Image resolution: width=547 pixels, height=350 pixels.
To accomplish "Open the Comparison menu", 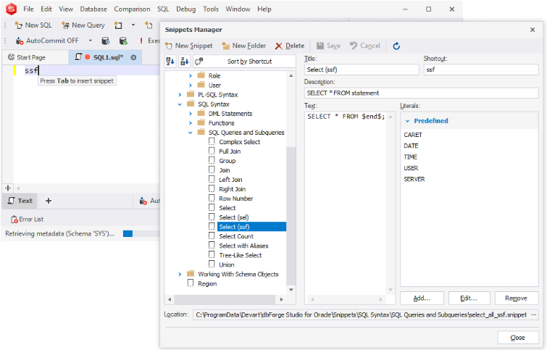I will point(132,9).
